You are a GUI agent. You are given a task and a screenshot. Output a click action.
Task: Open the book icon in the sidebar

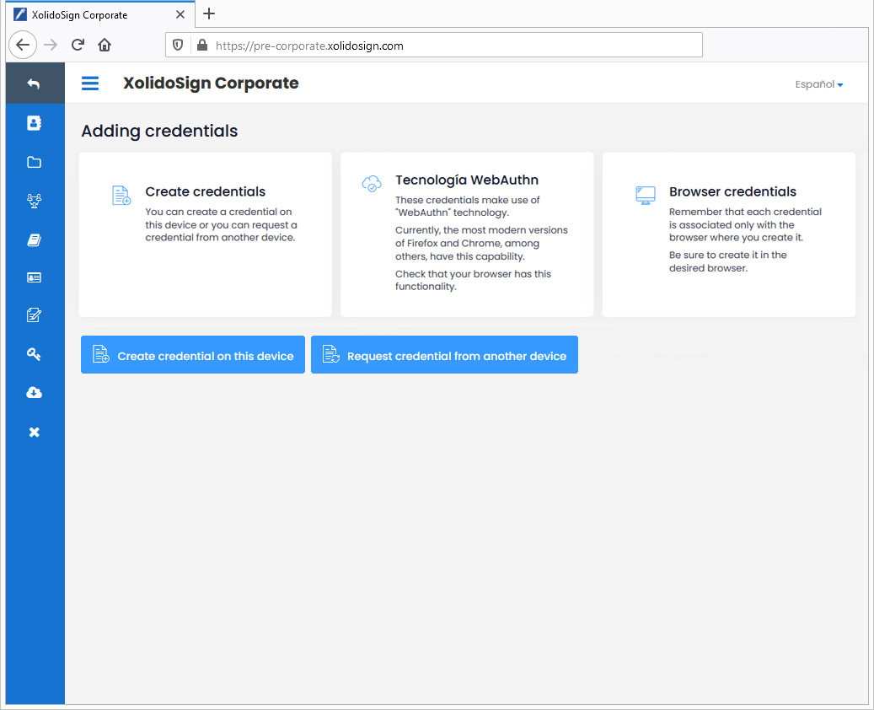[34, 240]
